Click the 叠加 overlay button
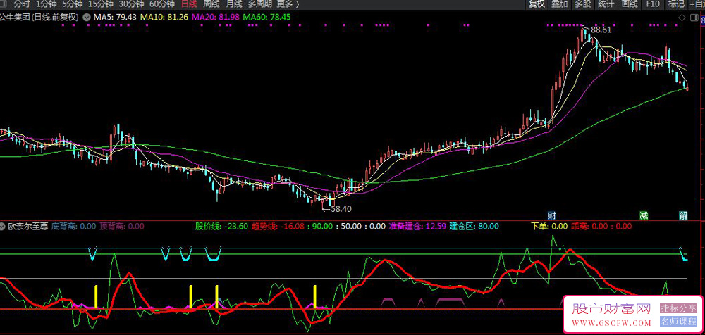This screenshot has height=335, width=705. 560,4
